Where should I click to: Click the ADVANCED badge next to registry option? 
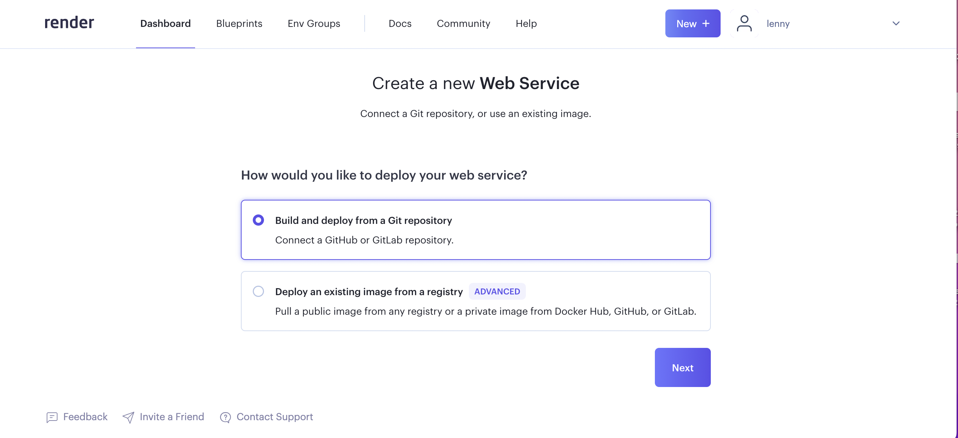(497, 291)
